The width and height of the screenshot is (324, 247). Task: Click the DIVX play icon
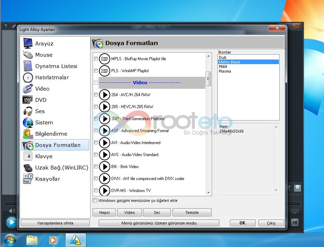tap(105, 179)
